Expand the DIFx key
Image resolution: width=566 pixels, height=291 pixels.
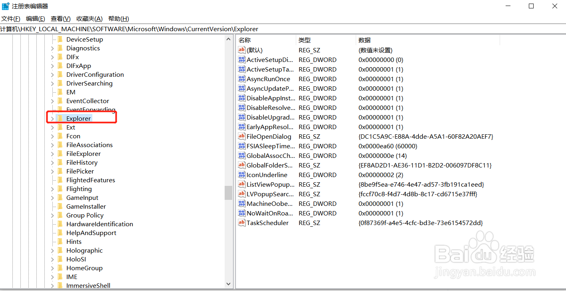52,57
